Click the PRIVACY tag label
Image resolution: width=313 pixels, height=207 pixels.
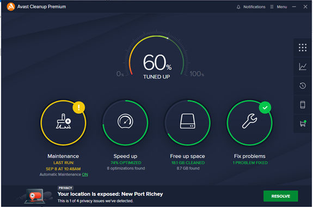(x=65, y=188)
